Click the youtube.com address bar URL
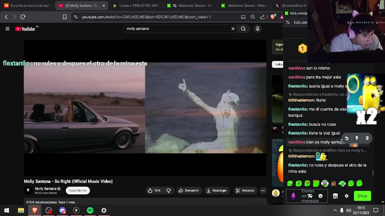 click(x=146, y=17)
